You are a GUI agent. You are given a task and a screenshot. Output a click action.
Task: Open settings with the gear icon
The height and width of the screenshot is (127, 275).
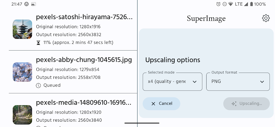266,18
